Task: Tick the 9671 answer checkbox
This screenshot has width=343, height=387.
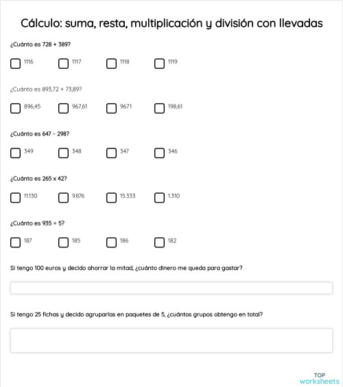Action: [111, 108]
